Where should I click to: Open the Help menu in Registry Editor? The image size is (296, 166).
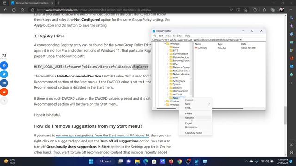(187, 36)
